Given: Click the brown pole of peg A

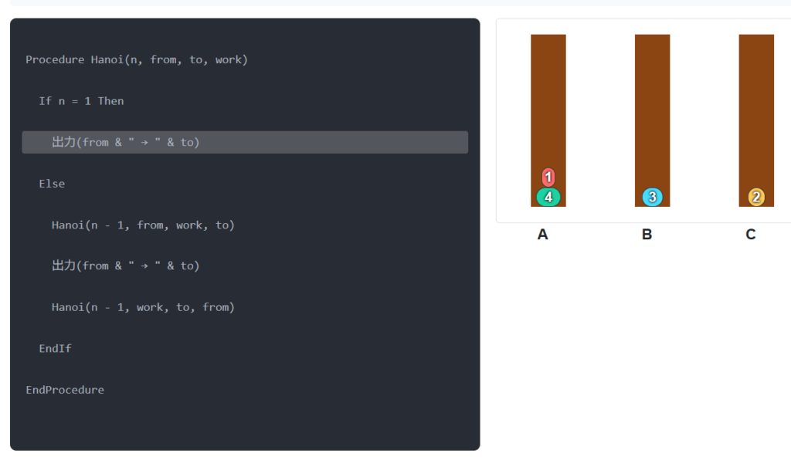Looking at the screenshot, I should pos(548,100).
